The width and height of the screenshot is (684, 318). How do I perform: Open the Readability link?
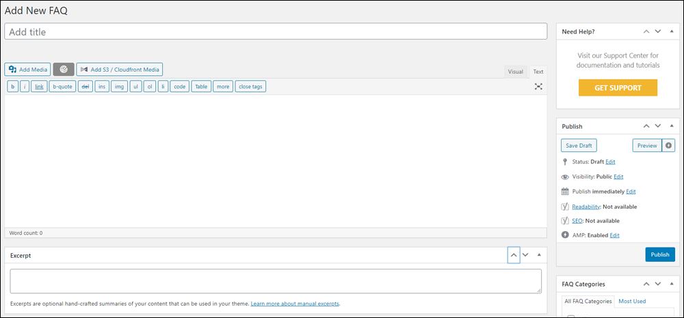click(x=586, y=207)
